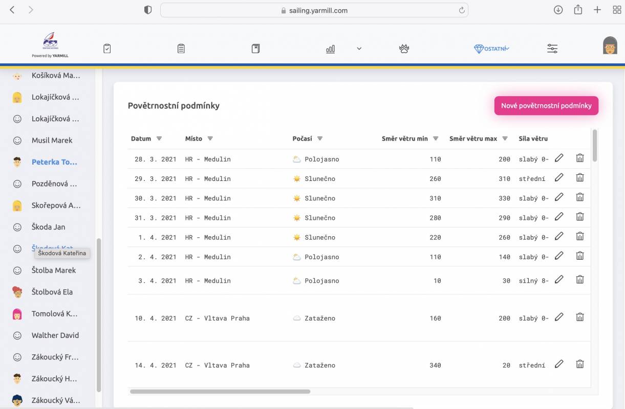Open filter menu for Datum column

[159, 139]
